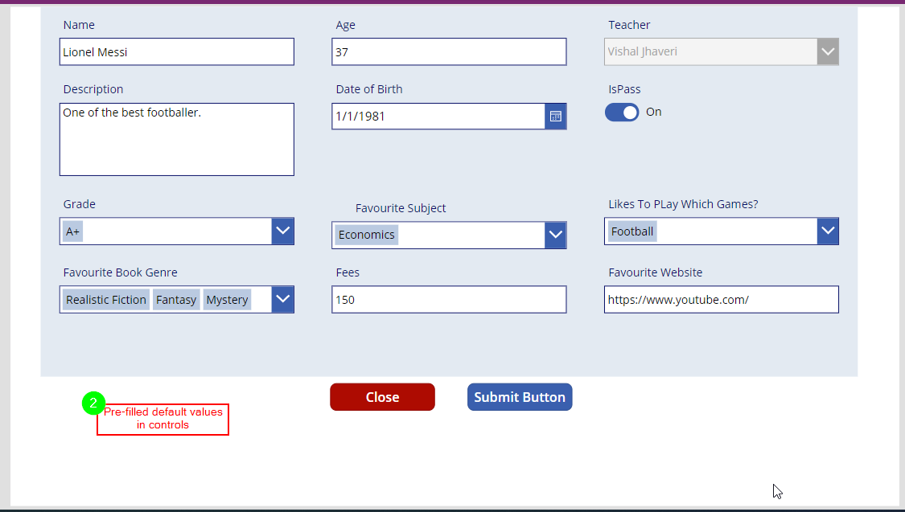Open the Likes To Play Which Games dropdown

(x=828, y=231)
